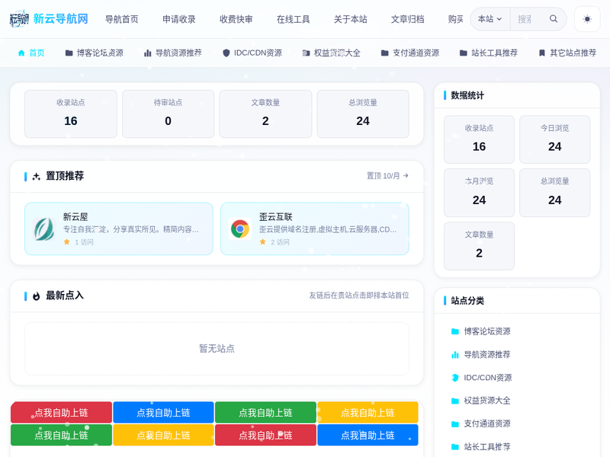Image resolution: width=610 pixels, height=457 pixels.
Task: Click the 总浏览量 24 stat card at top
Action: click(x=363, y=113)
